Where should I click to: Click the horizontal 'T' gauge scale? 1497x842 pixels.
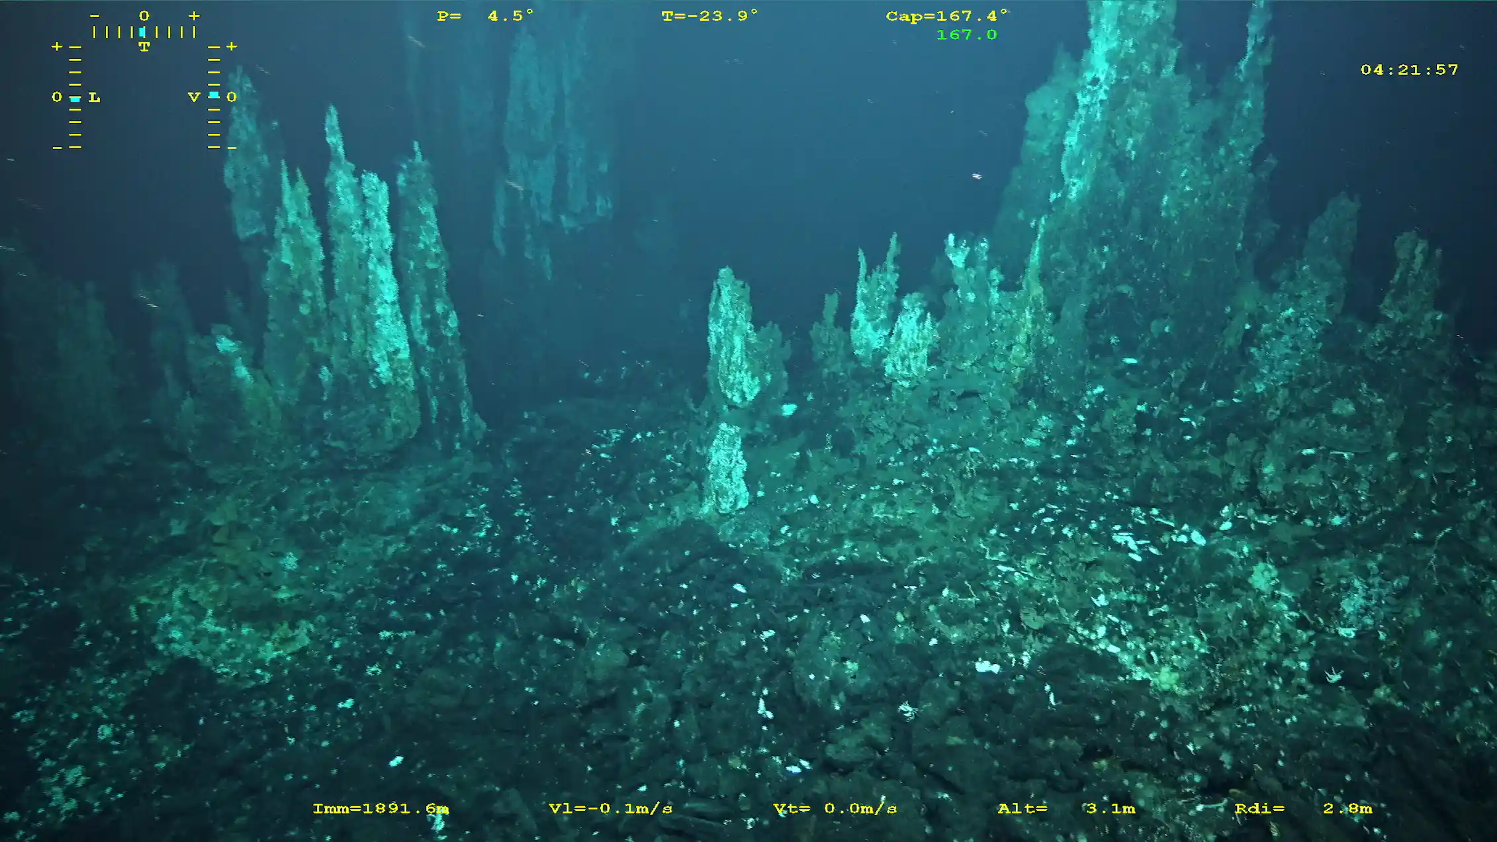point(144,32)
